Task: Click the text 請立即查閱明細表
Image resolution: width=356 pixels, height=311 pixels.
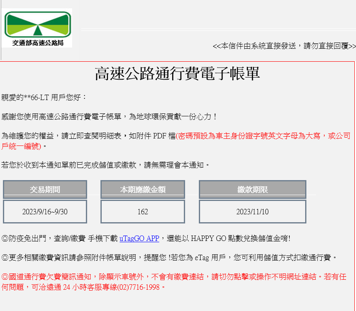Action: (x=91, y=136)
